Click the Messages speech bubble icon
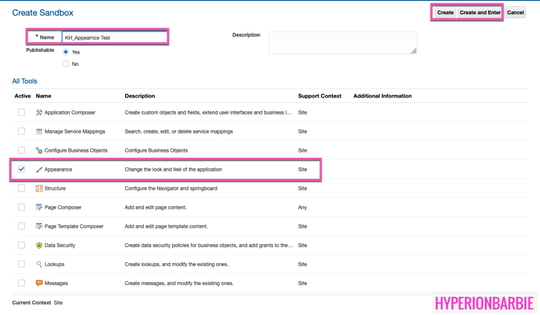 [39, 283]
